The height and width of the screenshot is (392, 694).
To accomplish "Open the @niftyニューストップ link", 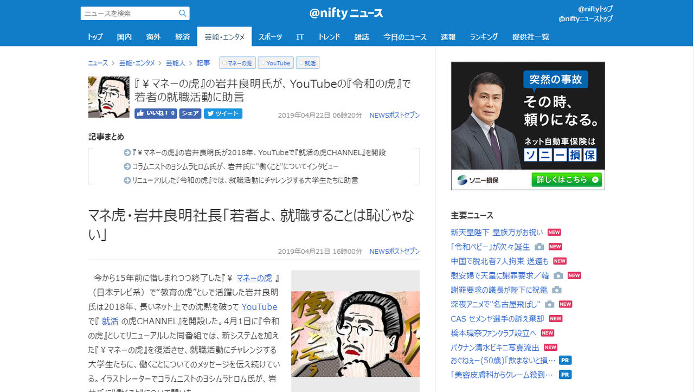I will pos(586,19).
